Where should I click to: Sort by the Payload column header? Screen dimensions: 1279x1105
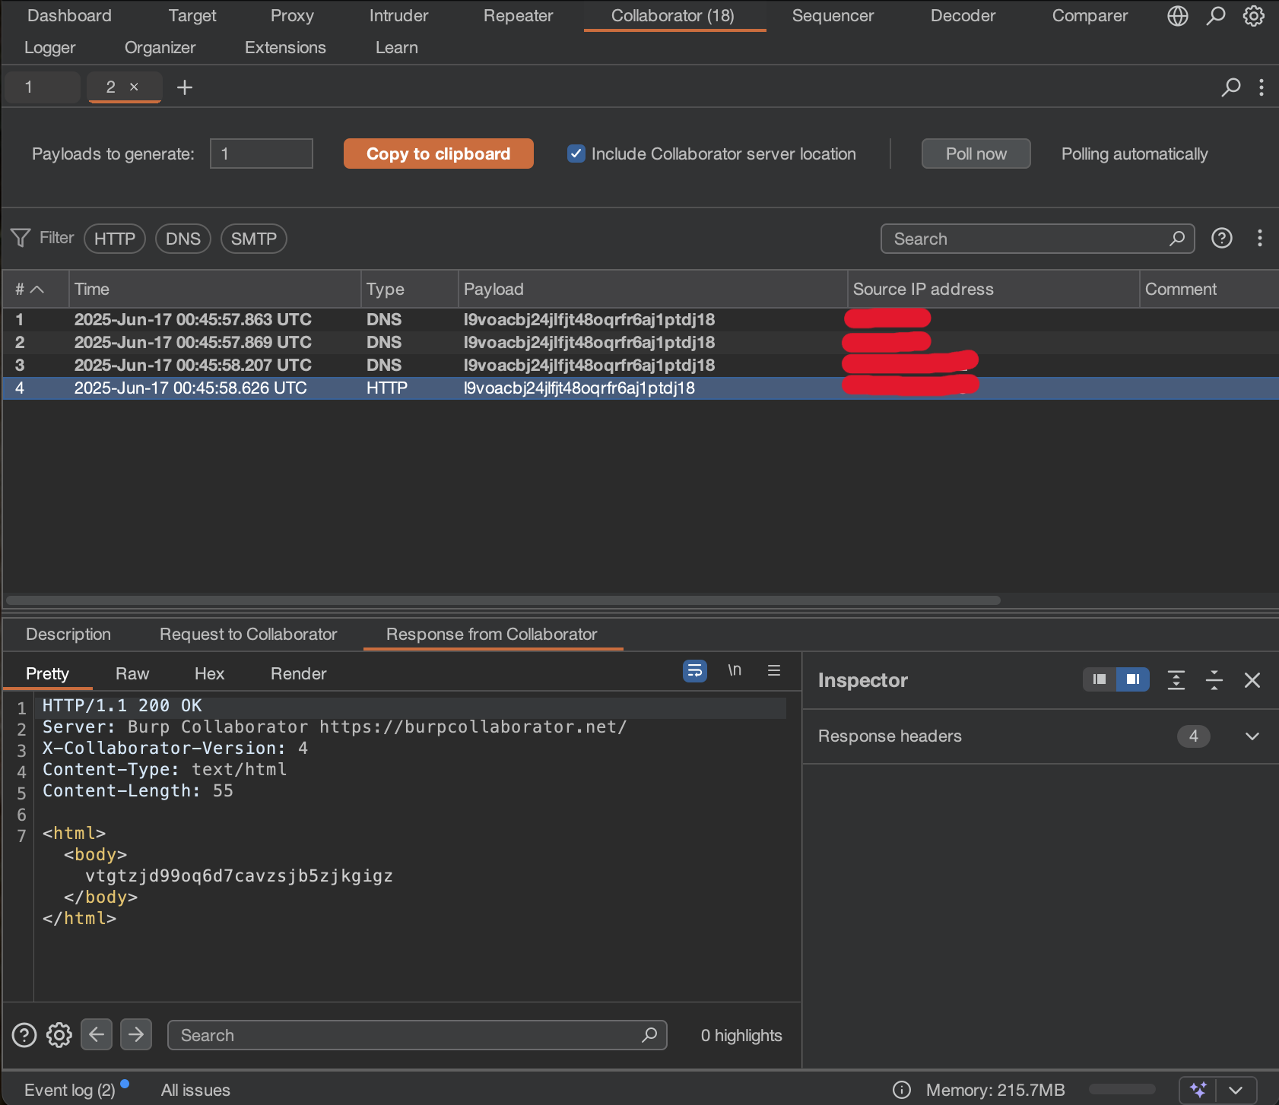click(653, 289)
